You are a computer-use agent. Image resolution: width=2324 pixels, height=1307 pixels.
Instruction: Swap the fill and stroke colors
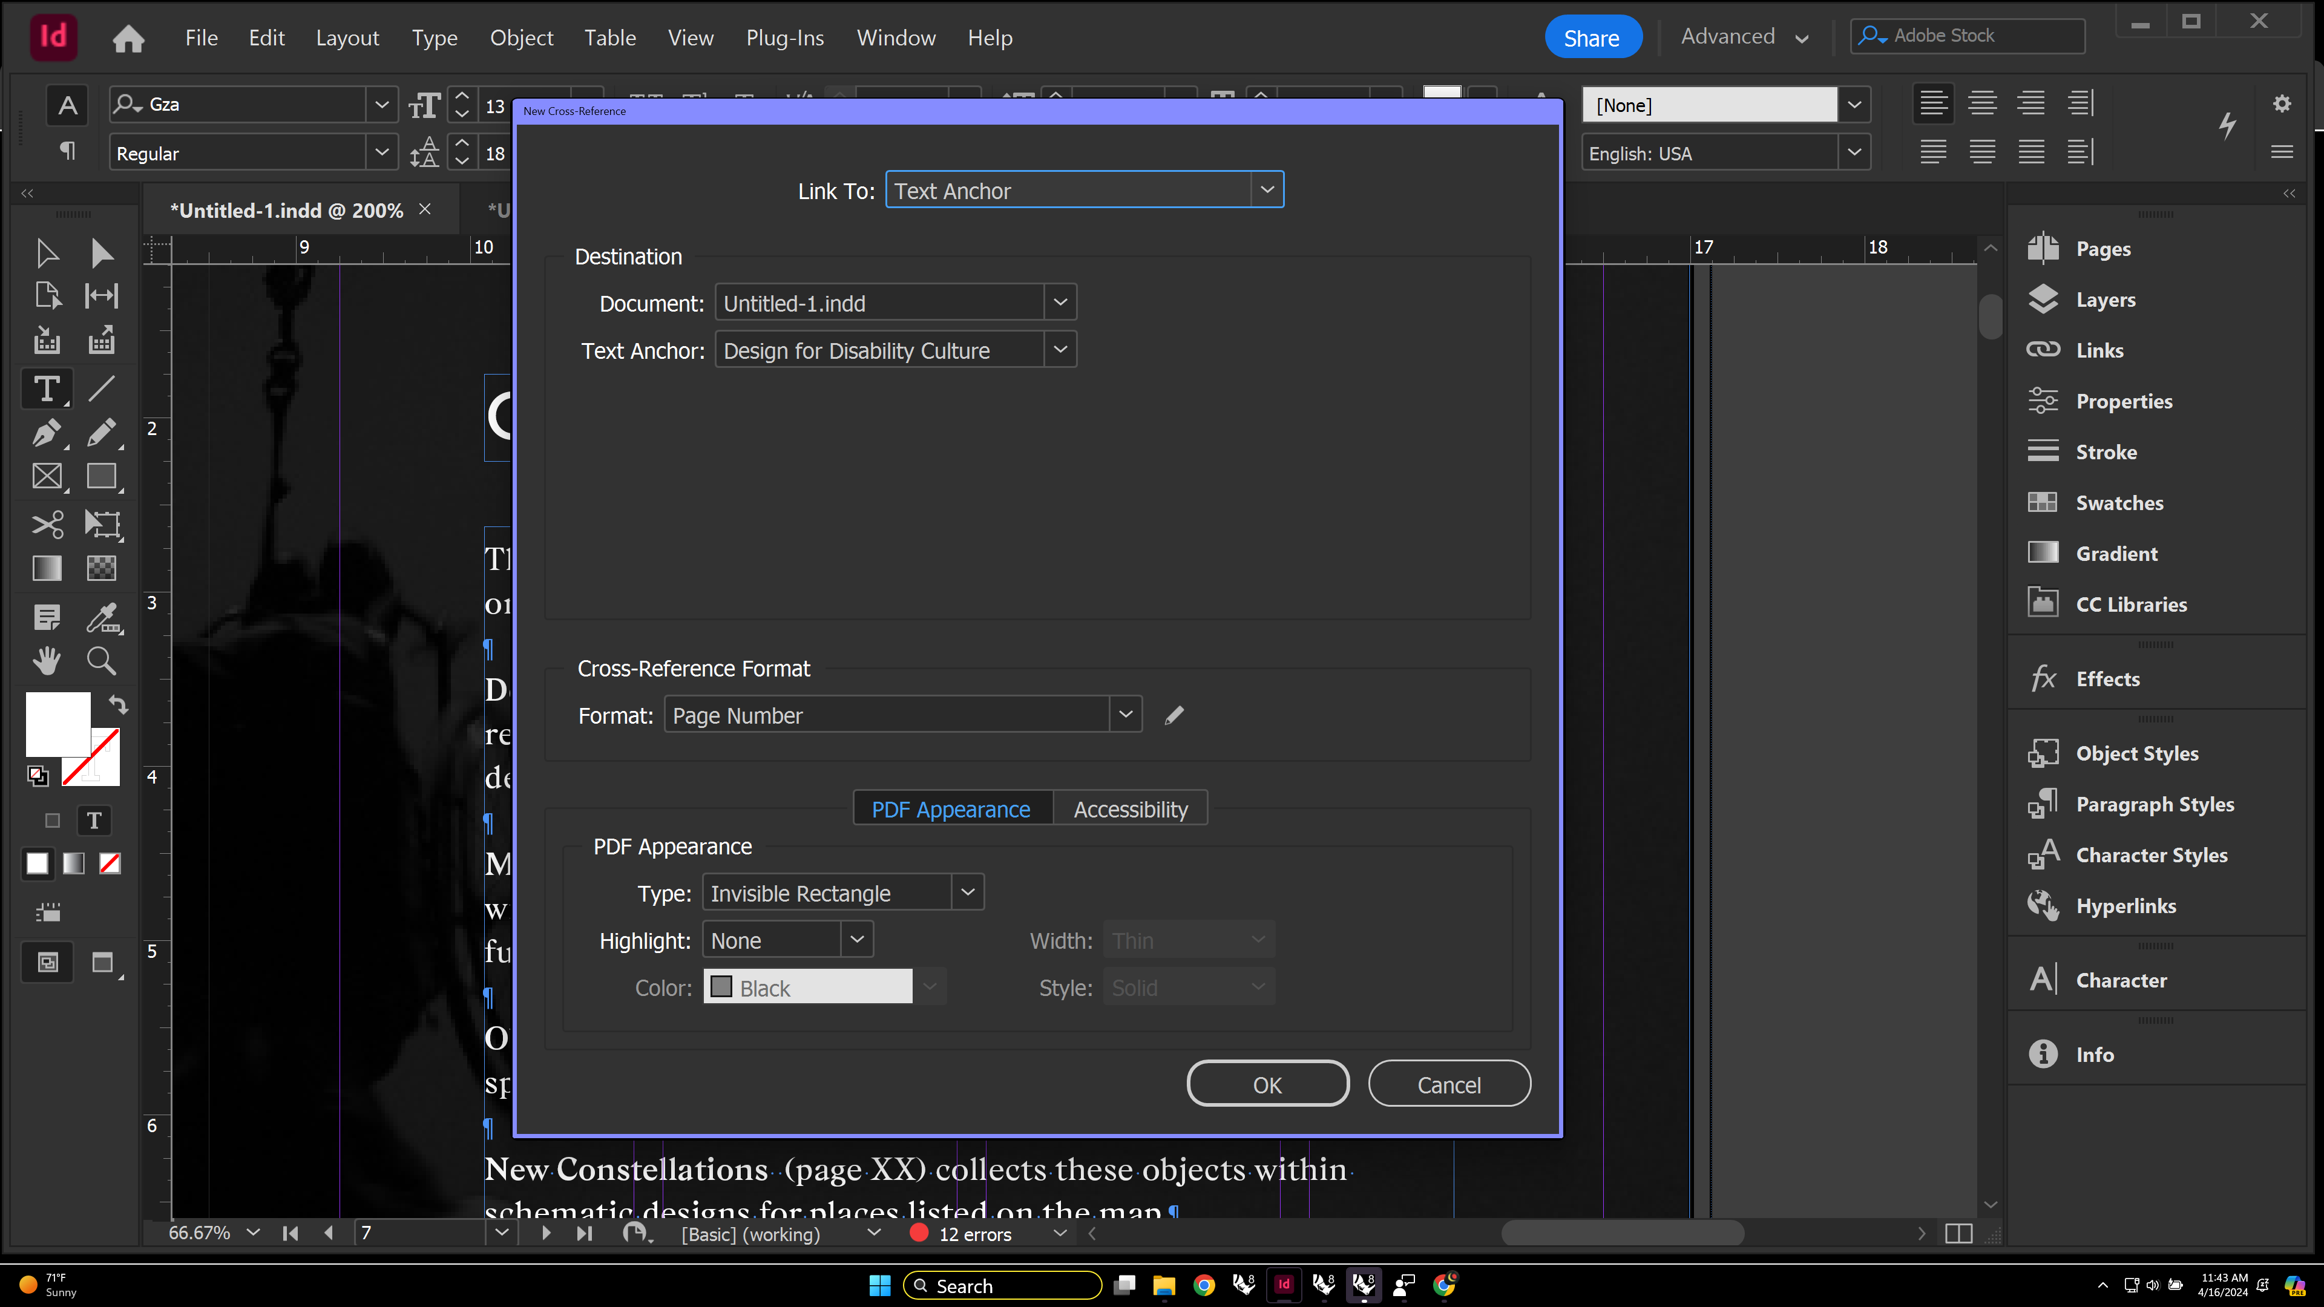[118, 704]
